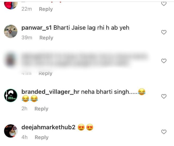Visit the panwar_s1 username link
Viewport: 174px width, 146px height.
pos(36,28)
